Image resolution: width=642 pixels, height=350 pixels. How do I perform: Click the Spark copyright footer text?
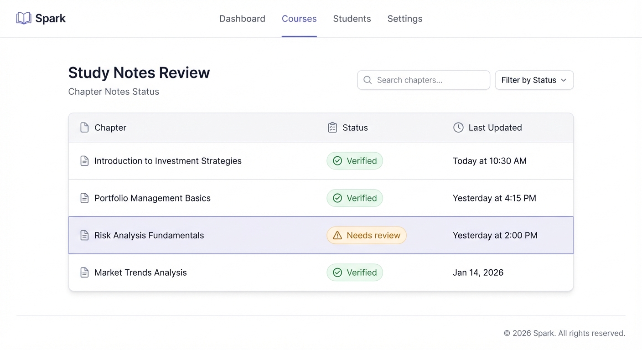coord(564,333)
